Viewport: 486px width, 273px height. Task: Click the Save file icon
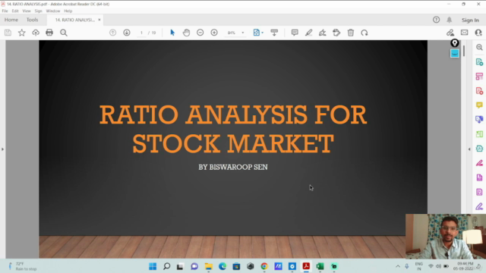[8, 33]
